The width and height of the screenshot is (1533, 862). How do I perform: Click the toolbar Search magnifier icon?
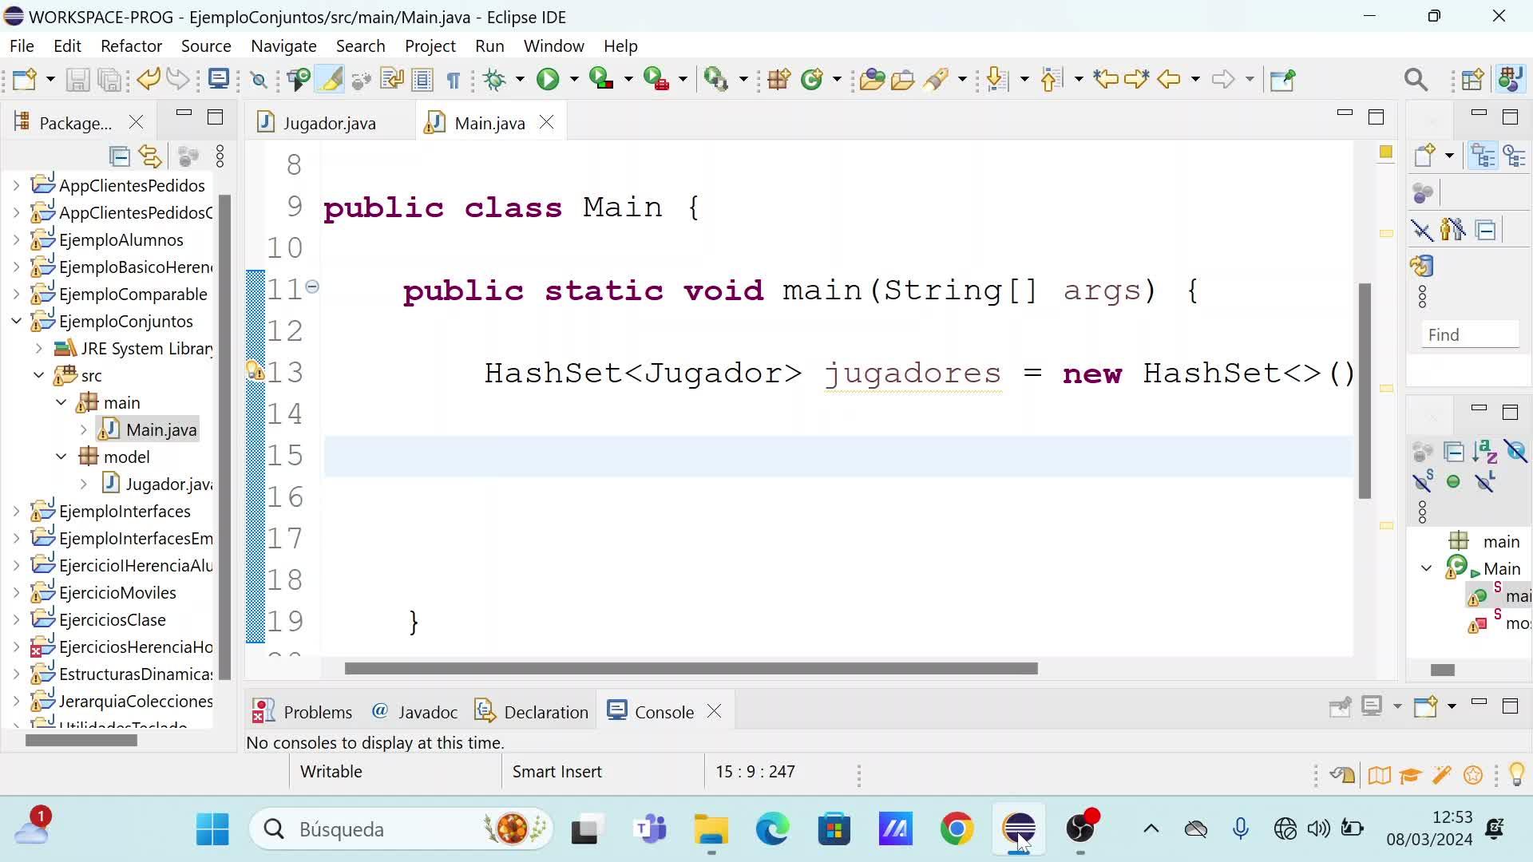pyautogui.click(x=1415, y=79)
